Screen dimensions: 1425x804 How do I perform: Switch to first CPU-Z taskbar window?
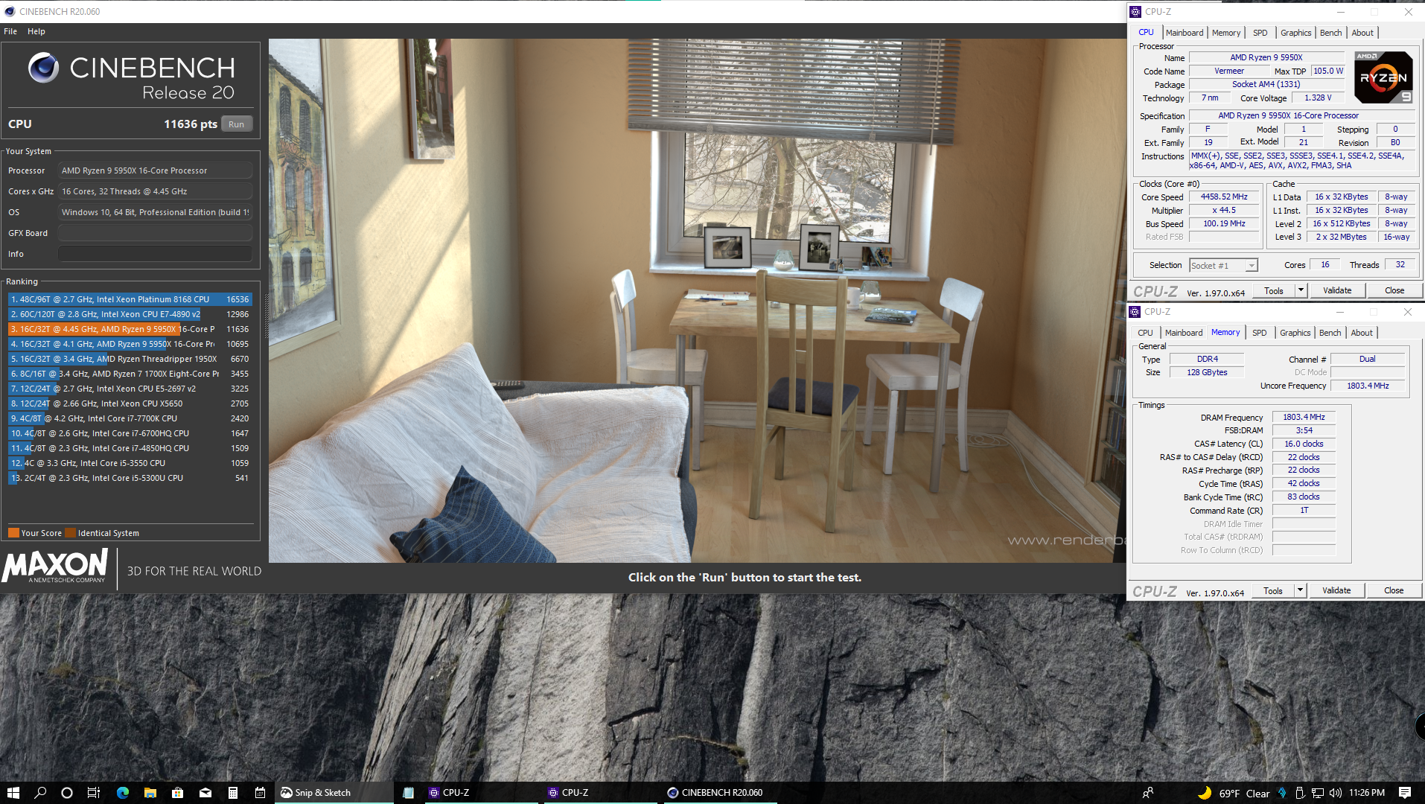[x=479, y=793]
